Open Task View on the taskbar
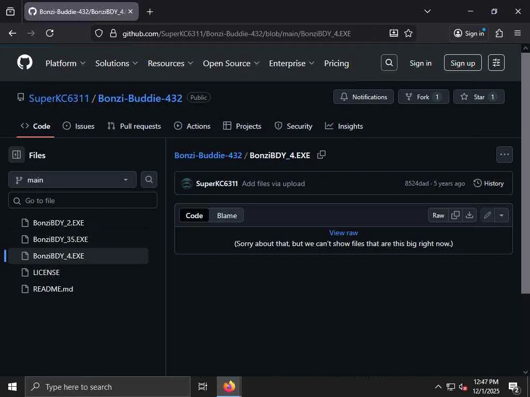The width and height of the screenshot is (530, 397). click(x=202, y=387)
